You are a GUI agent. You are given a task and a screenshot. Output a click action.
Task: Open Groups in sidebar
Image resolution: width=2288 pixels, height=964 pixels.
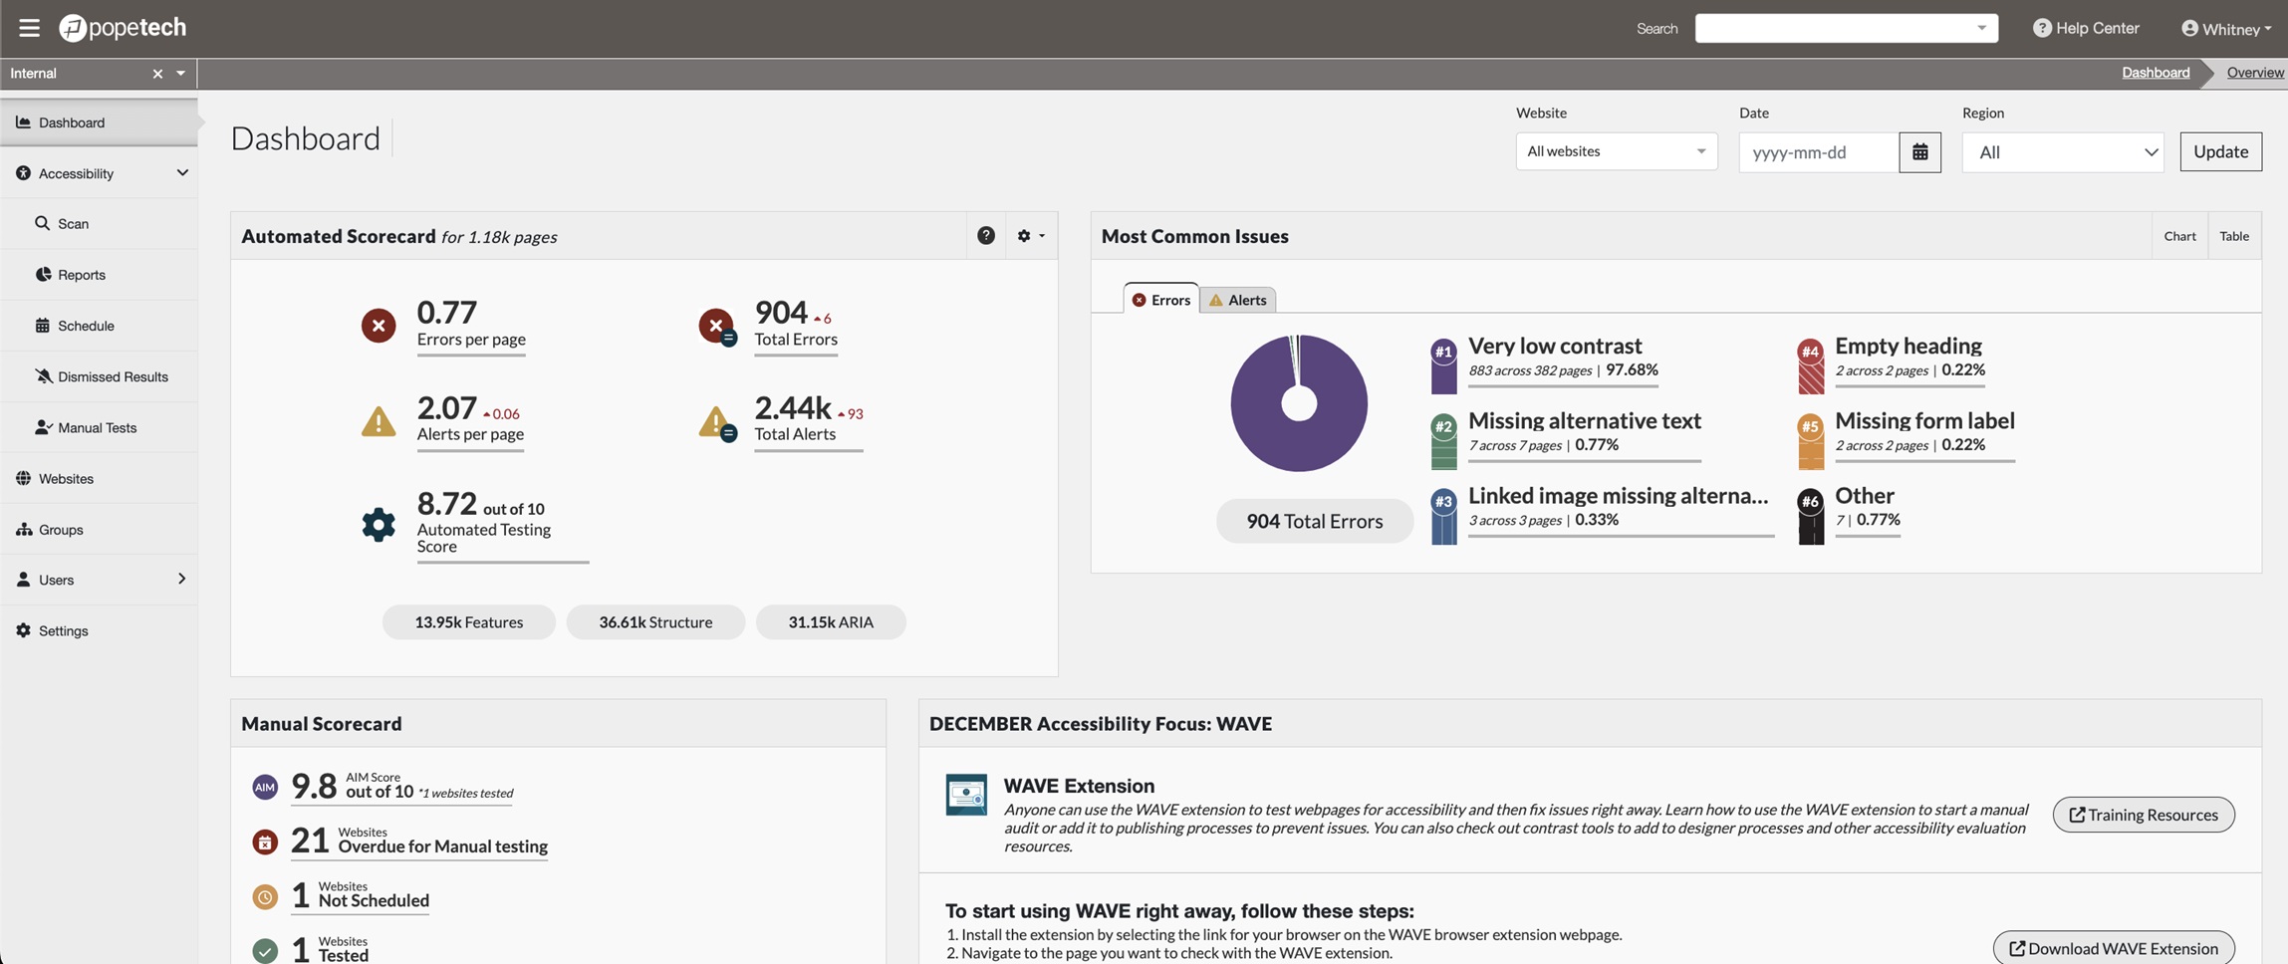pos(99,529)
